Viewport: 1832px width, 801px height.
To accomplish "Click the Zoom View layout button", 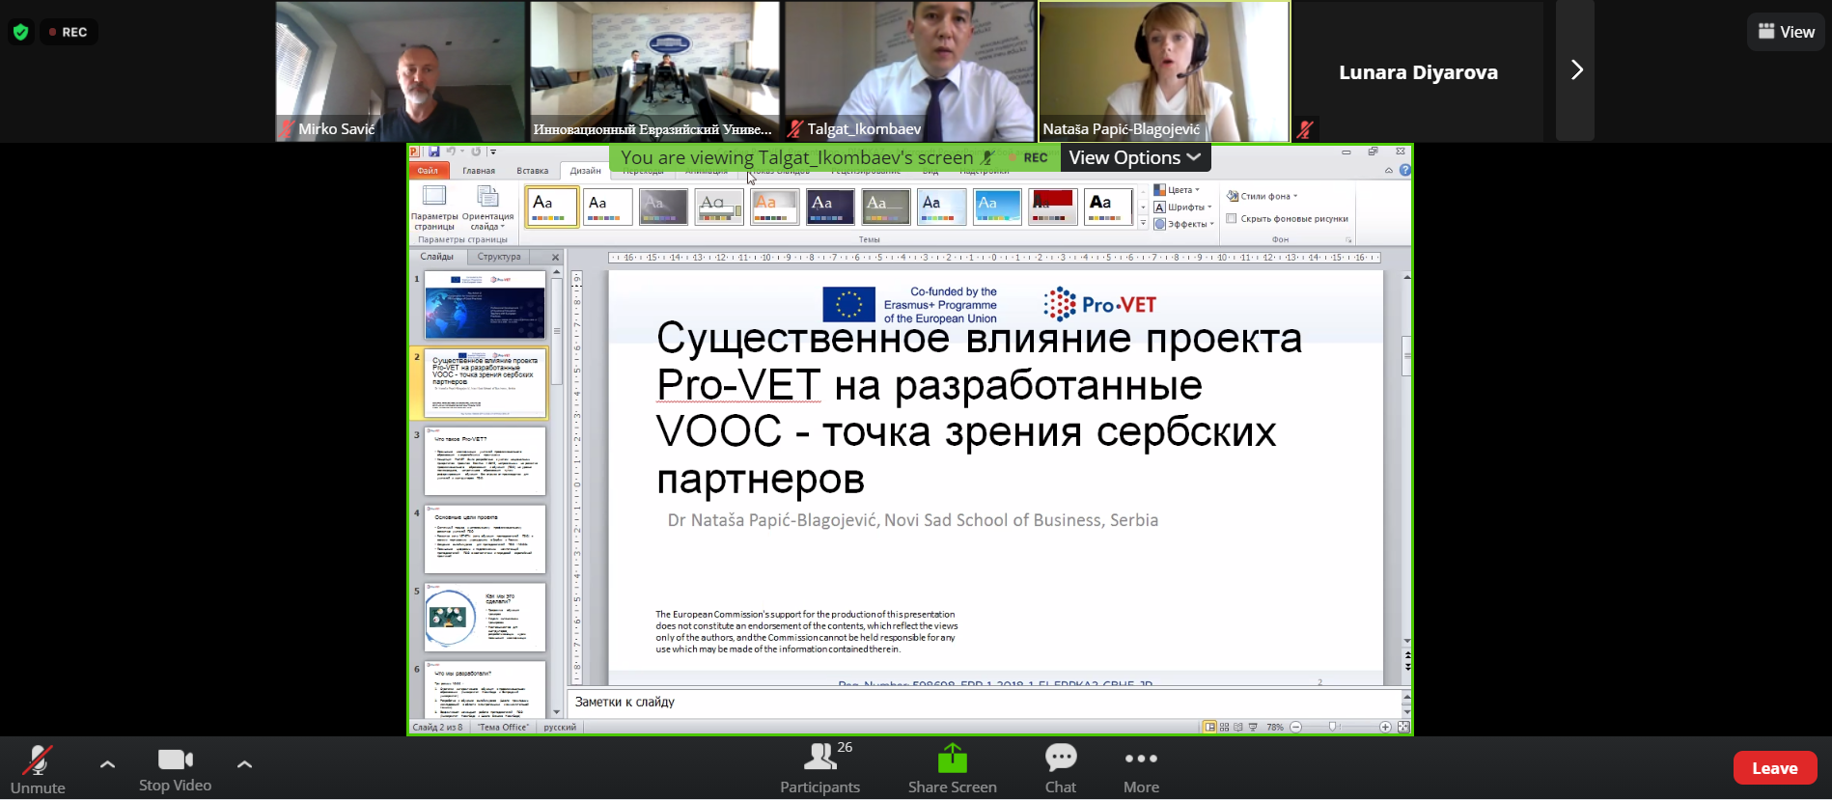I will coord(1786,32).
